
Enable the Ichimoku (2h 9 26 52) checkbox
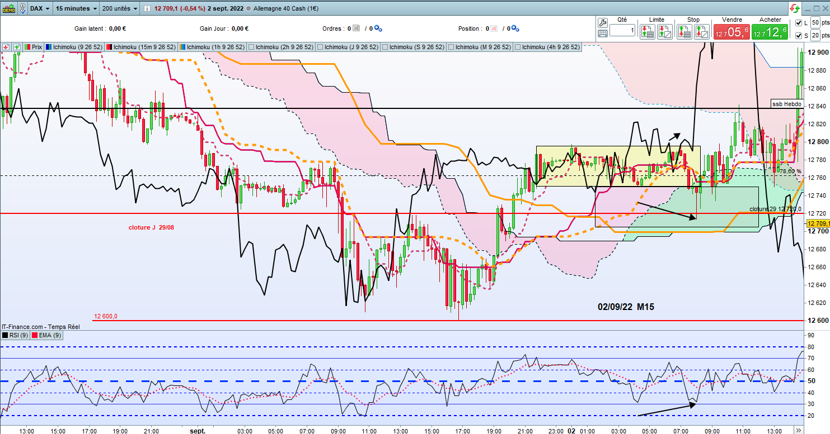click(x=251, y=47)
